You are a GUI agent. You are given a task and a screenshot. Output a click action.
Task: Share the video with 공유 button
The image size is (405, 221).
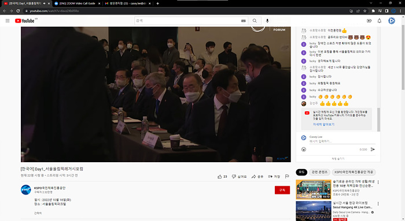(257, 177)
